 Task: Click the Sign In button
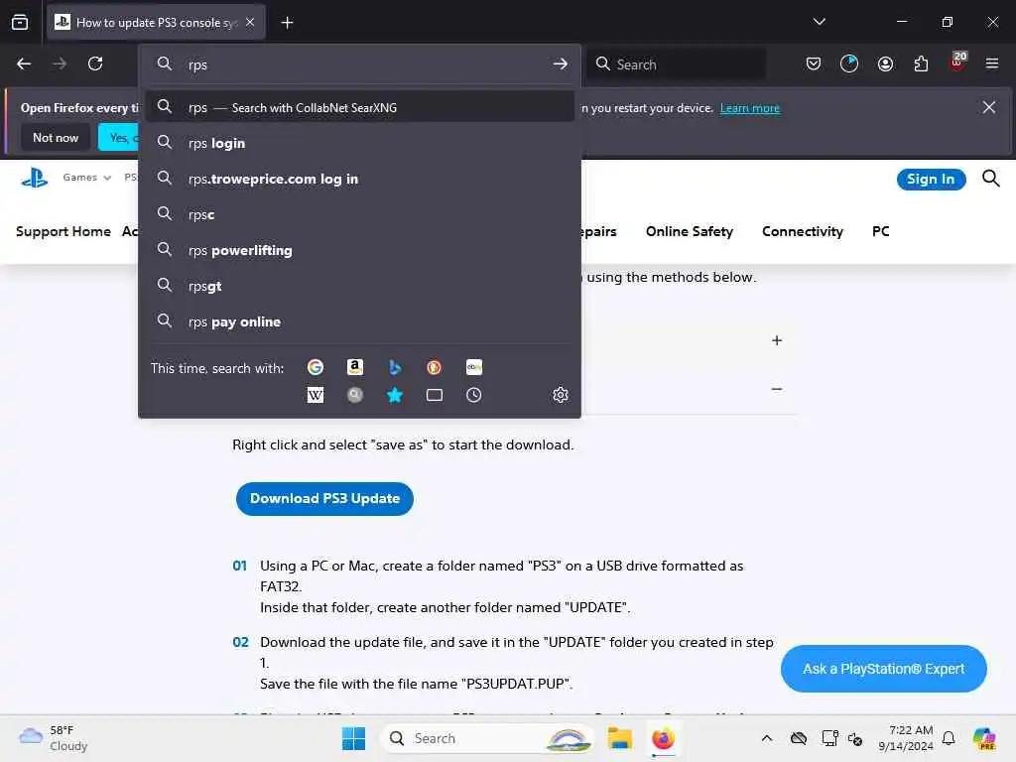point(931,179)
